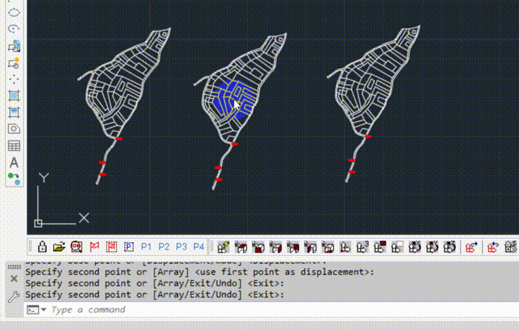The height and width of the screenshot is (330, 519).
Task: Click the UCS origin square at axes corner
Action: (x=38, y=223)
